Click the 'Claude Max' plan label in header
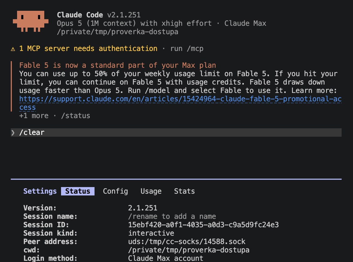Viewport: 353px width, 262px height. [x=245, y=23]
